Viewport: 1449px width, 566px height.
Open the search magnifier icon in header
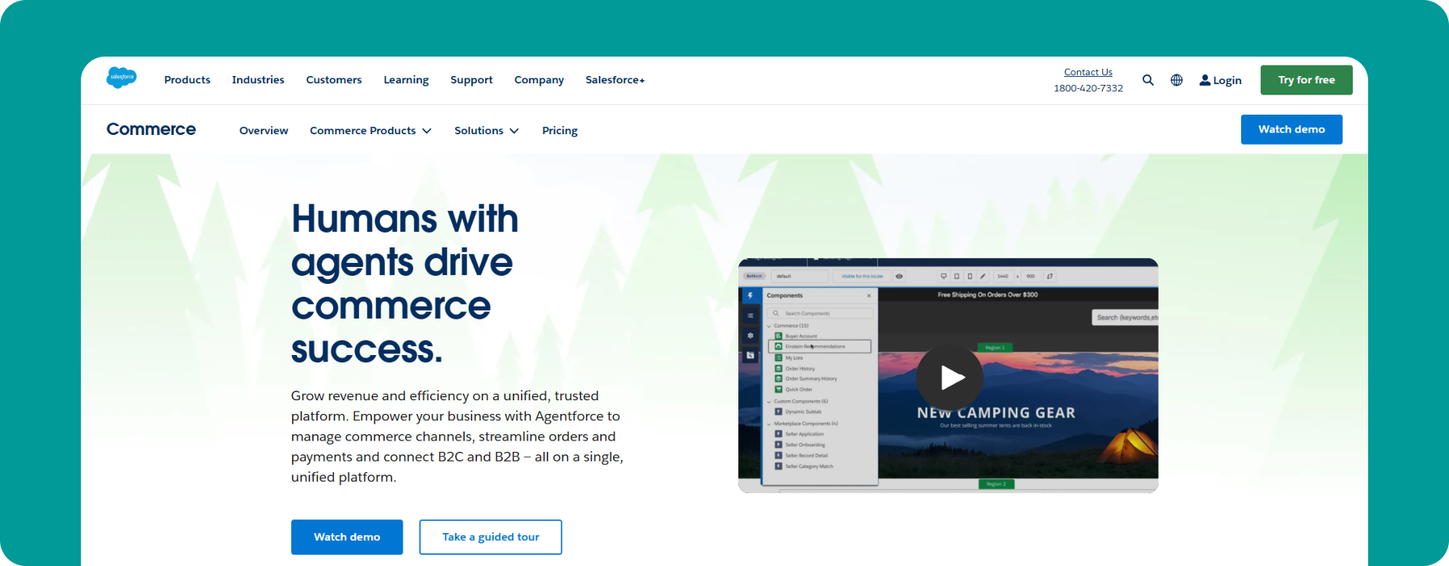coord(1148,80)
